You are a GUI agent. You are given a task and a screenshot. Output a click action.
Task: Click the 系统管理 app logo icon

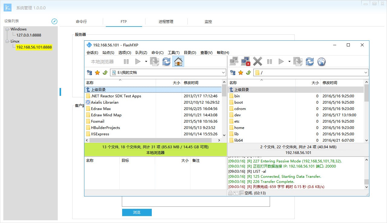[x=7, y=8]
